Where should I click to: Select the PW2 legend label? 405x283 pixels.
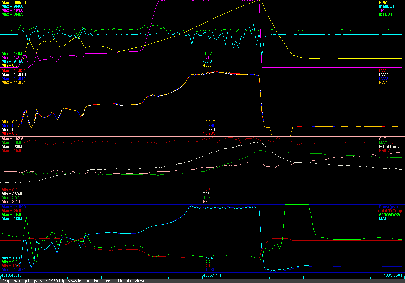click(383, 75)
